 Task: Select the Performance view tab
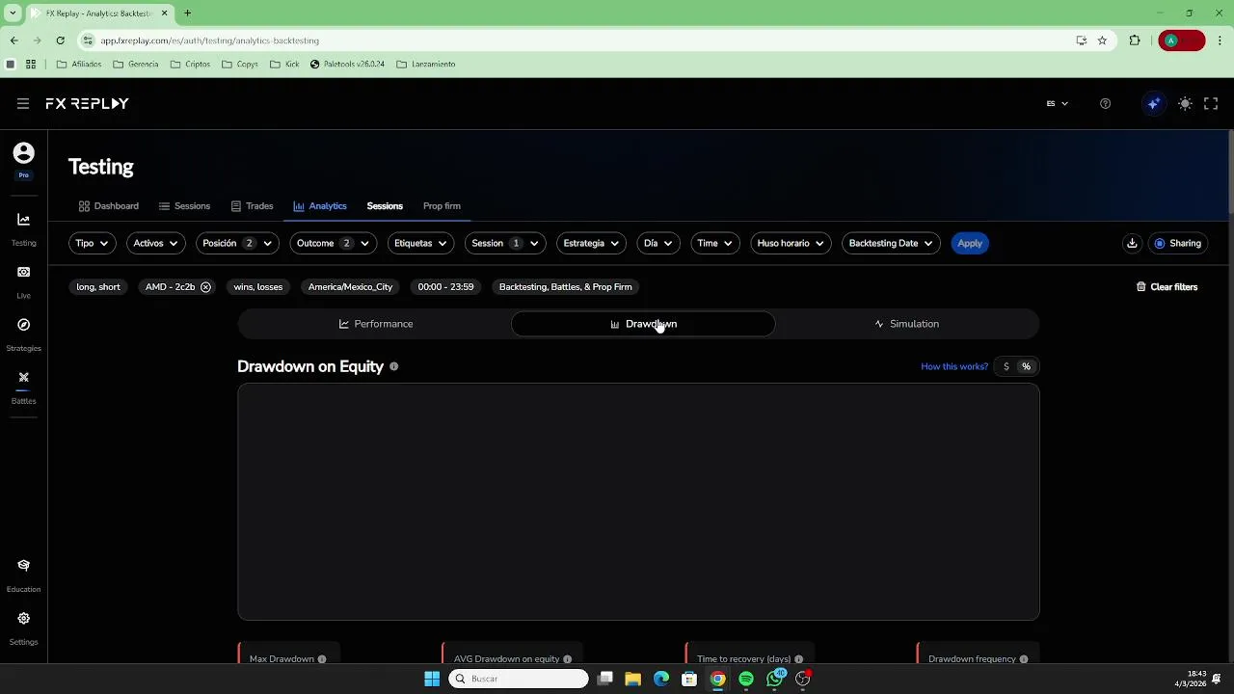point(376,324)
